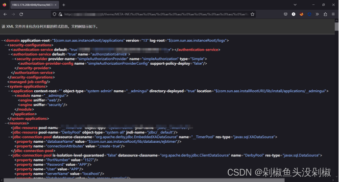Click the XML no-style-information notice text
This screenshot has width=339, height=182.
[x=50, y=26]
